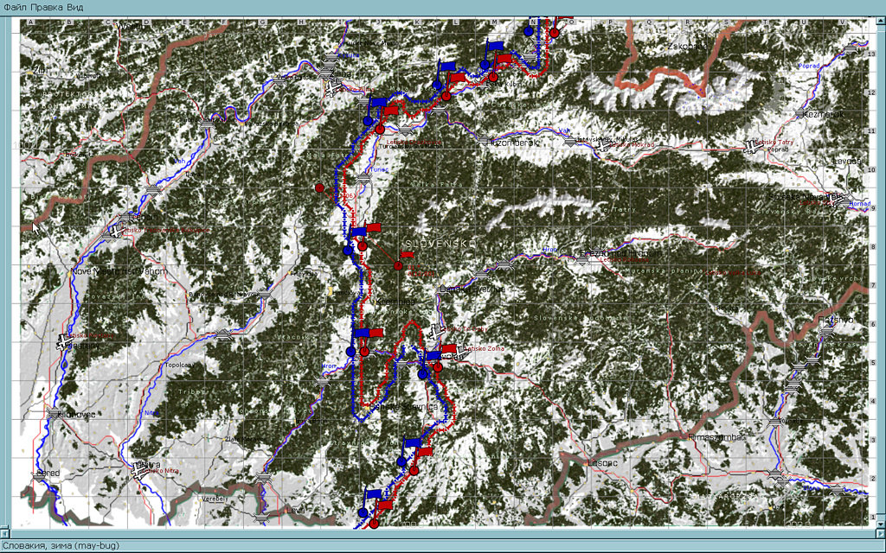Click the horizontal scrollbar left arrow
The height and width of the screenshot is (553, 886).
coord(4,532)
